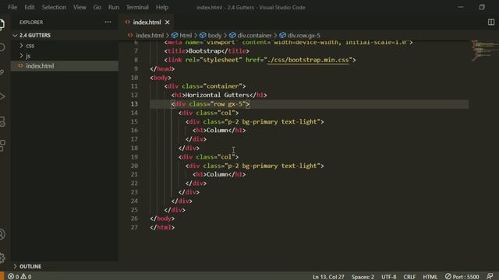Click line number 27 in gutter
The width and height of the screenshot is (499, 280).
[x=134, y=227]
